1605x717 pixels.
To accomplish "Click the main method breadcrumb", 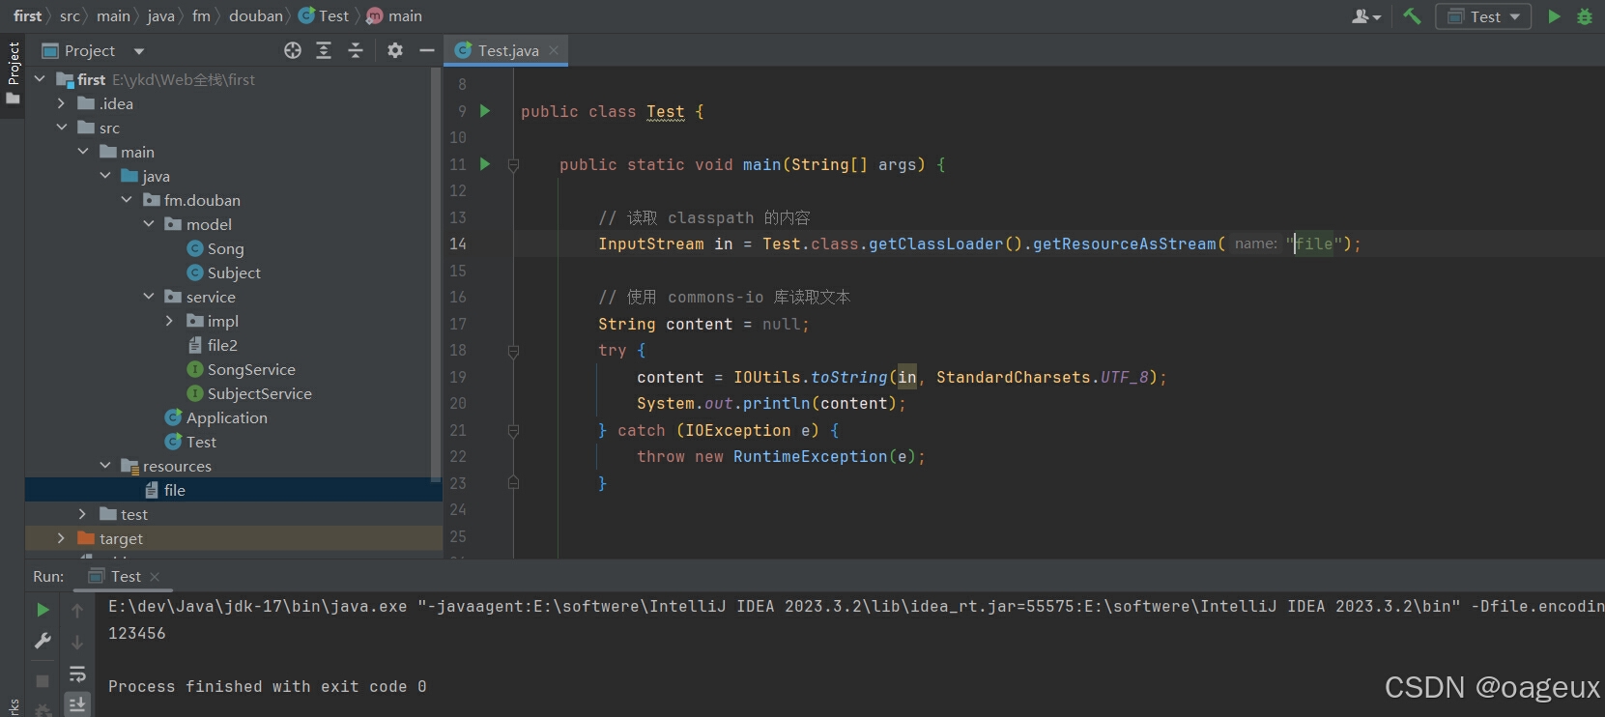I will click(x=395, y=15).
